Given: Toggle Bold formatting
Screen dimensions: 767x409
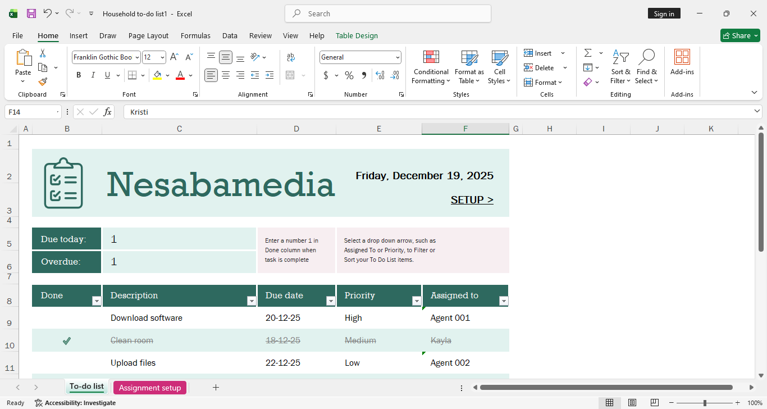Looking at the screenshot, I should [x=79, y=75].
